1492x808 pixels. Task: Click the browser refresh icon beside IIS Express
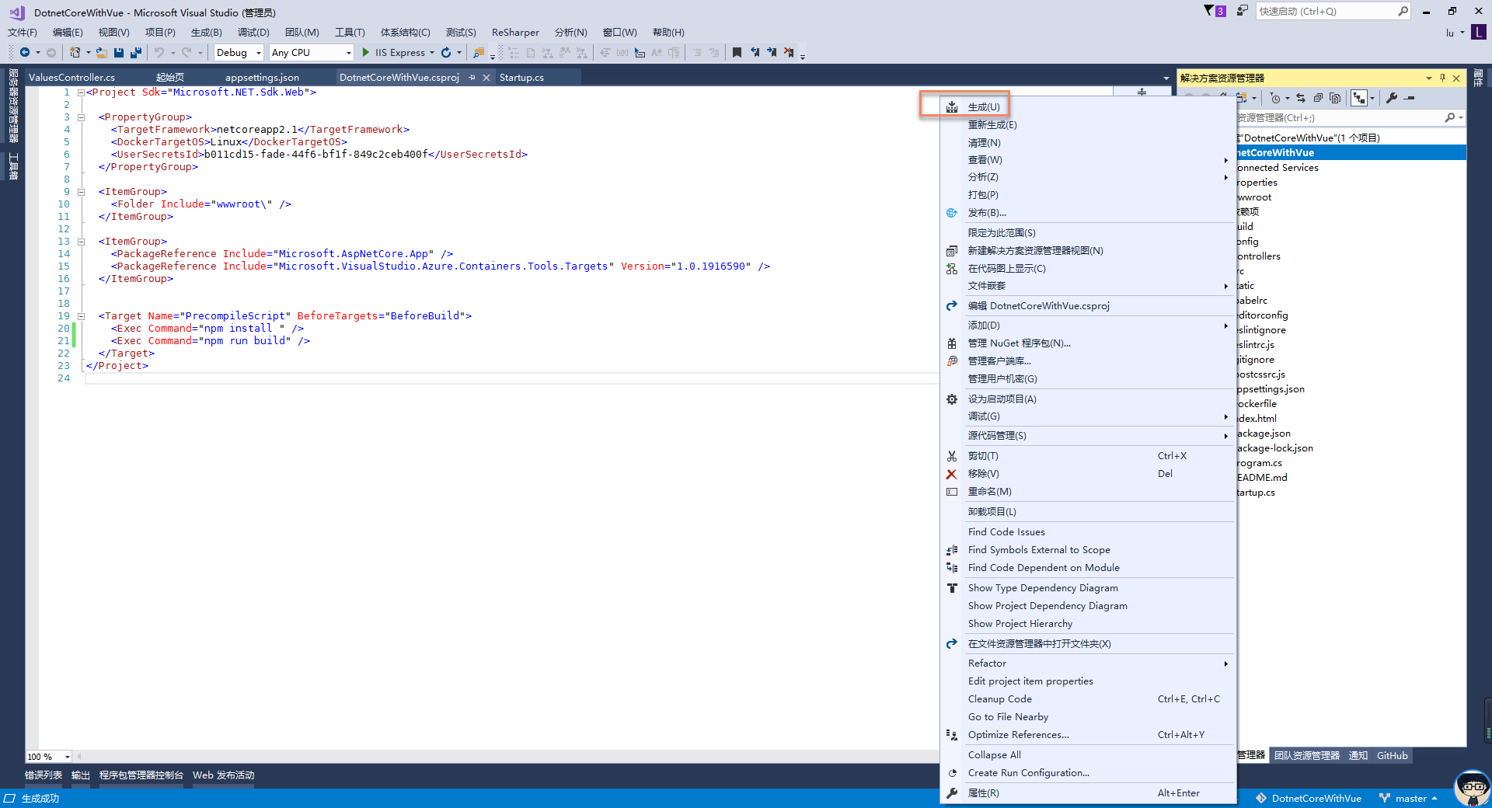[446, 53]
